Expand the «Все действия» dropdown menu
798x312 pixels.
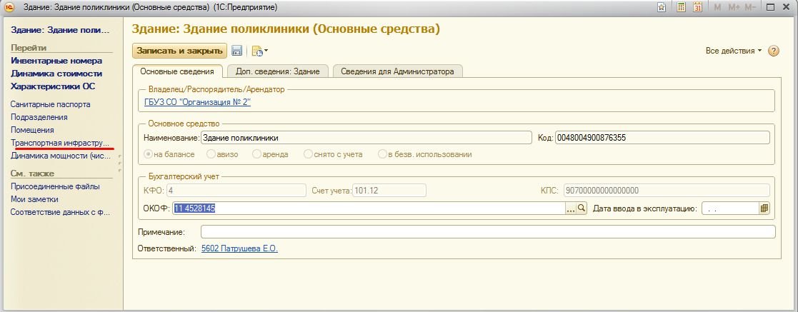click(733, 51)
